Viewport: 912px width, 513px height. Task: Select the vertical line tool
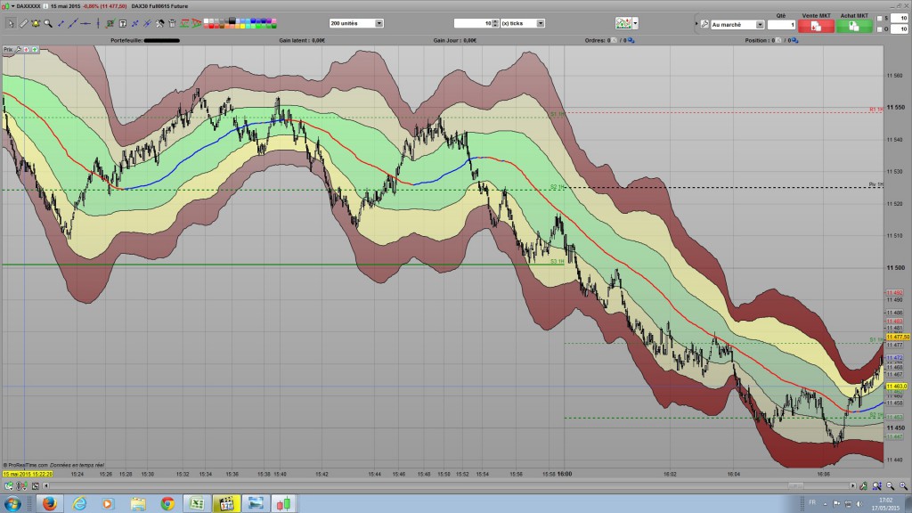click(x=98, y=23)
